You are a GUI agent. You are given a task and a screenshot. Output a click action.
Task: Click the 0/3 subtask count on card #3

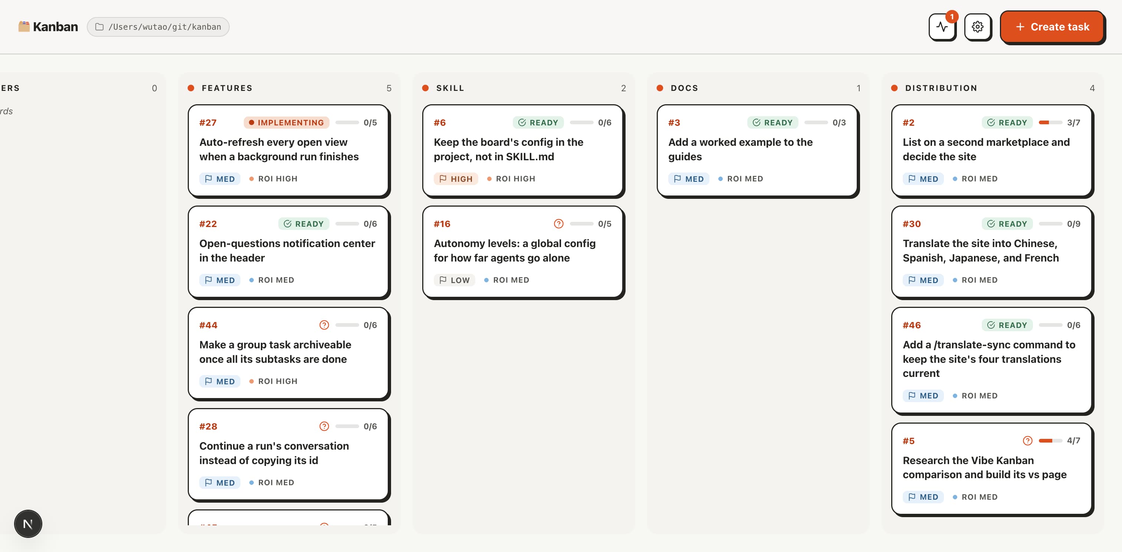[x=839, y=123]
